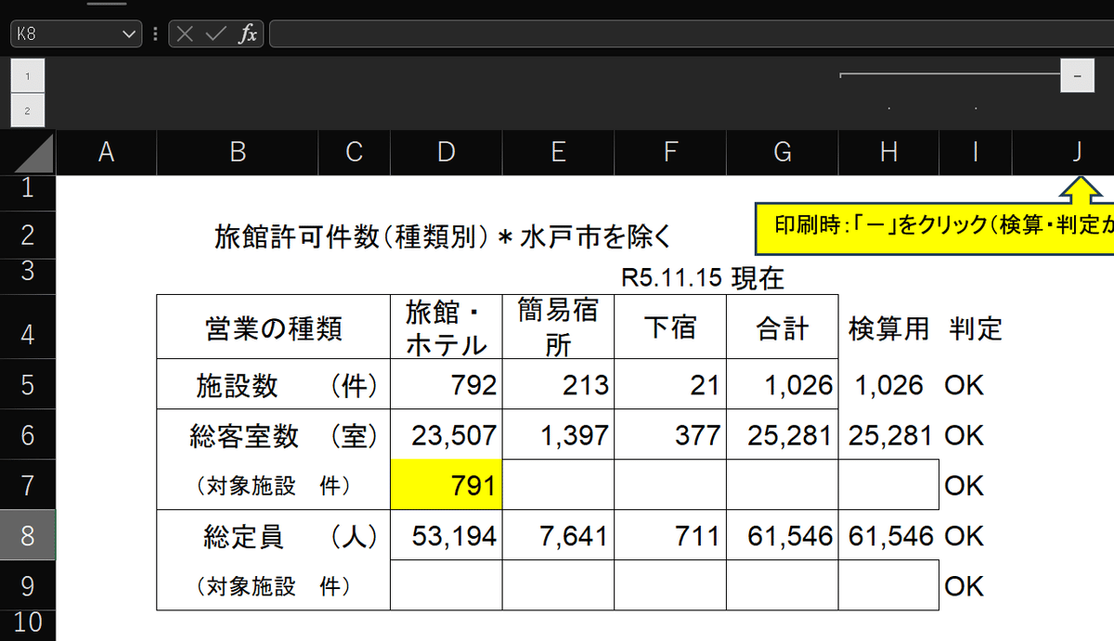Screen dimensions: 1114x641
Task: Confirm entry with the checkmark icon
Action: click(x=215, y=34)
